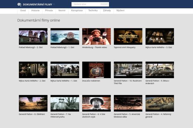Click Generál Patton – 4. Ničemný generál title
This screenshot has height=128, width=193.
(x=158, y=116)
